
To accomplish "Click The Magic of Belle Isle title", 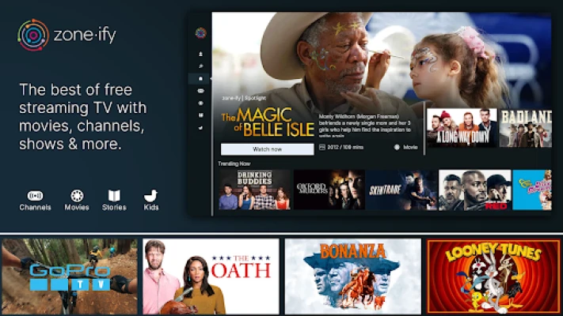I will 268,122.
